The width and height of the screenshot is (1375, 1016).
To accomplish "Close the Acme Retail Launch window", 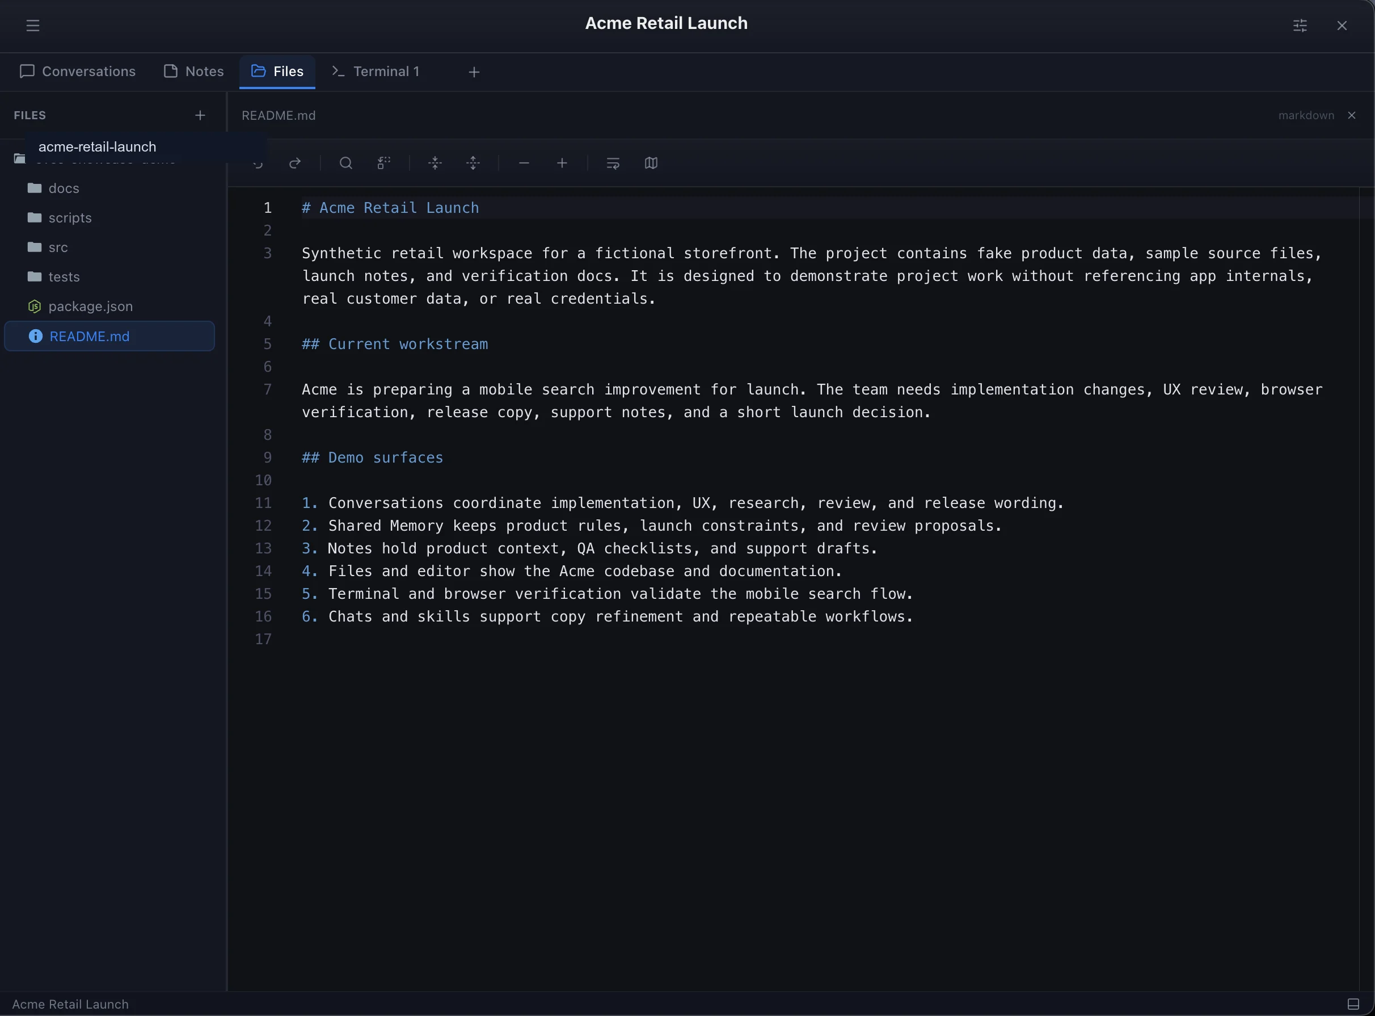I will pos(1341,25).
